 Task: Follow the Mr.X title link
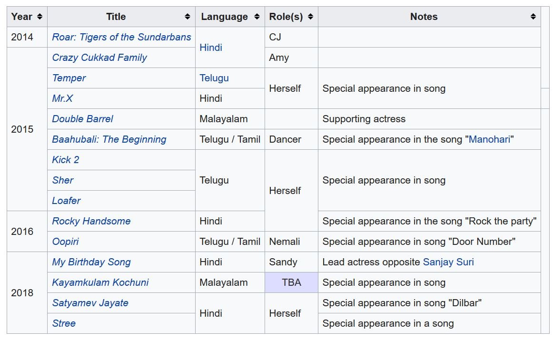click(x=62, y=98)
